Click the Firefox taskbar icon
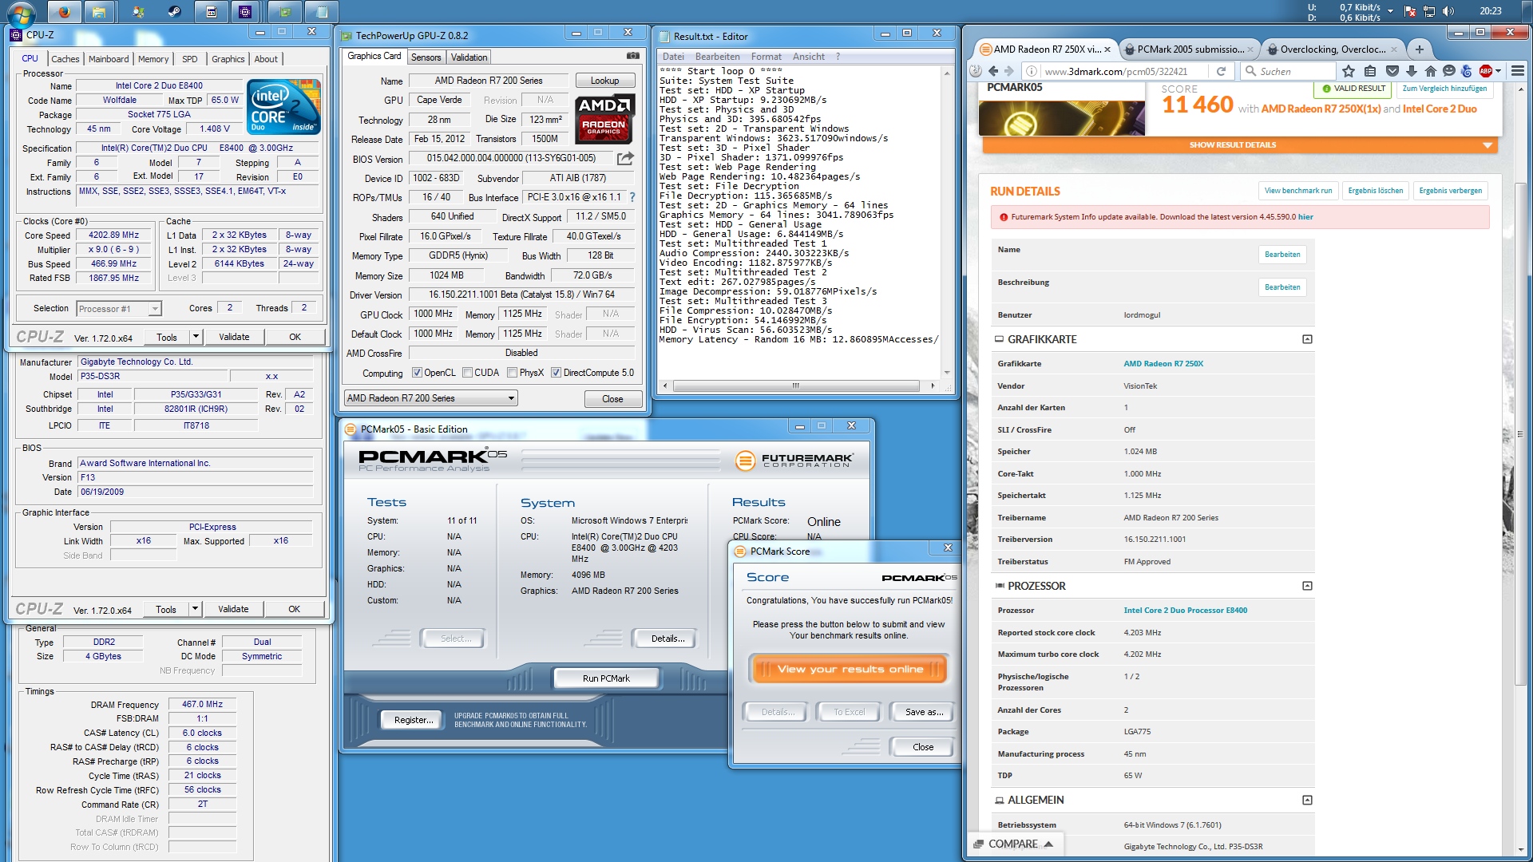This screenshot has height=862, width=1533. (x=64, y=12)
